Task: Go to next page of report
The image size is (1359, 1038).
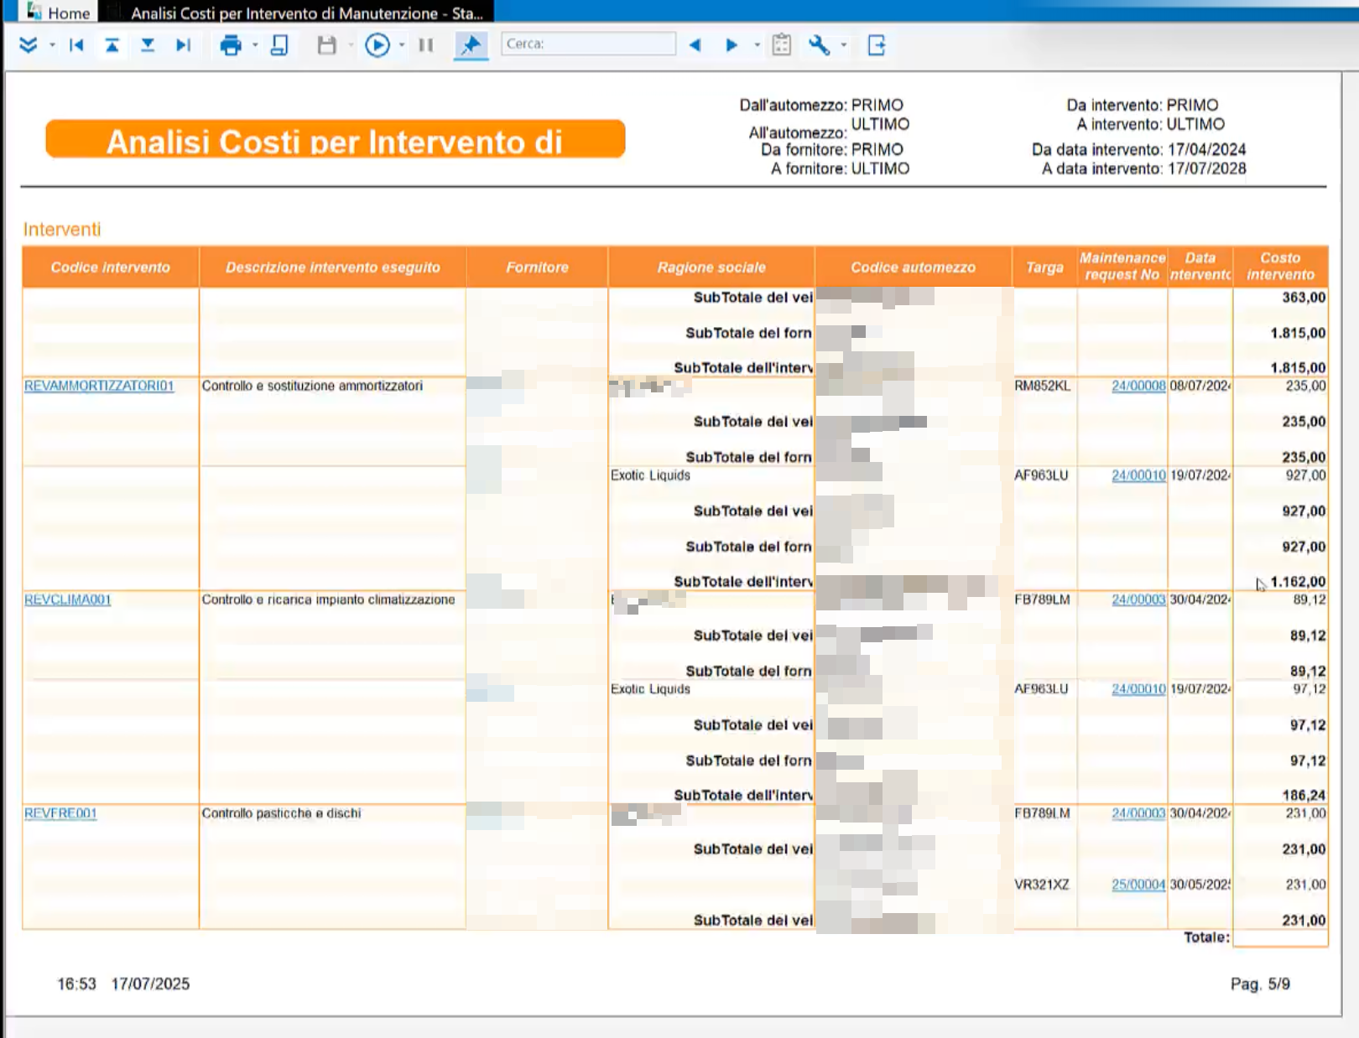Action: pyautogui.click(x=148, y=45)
